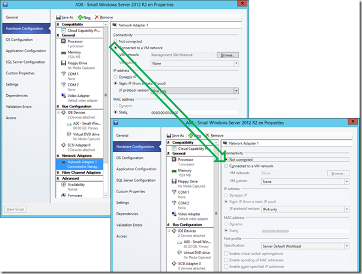The width and height of the screenshot is (362, 274).
Task: Select Static MAC address radio in back window
Action: click(115, 112)
